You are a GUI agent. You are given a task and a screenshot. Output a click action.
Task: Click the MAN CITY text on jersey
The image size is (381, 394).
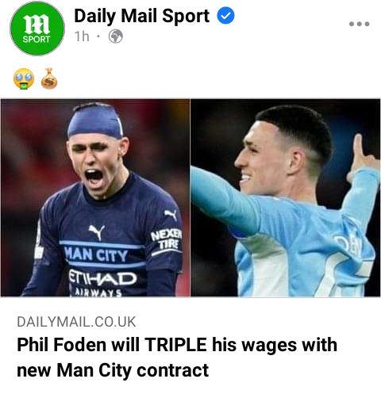[x=96, y=254]
